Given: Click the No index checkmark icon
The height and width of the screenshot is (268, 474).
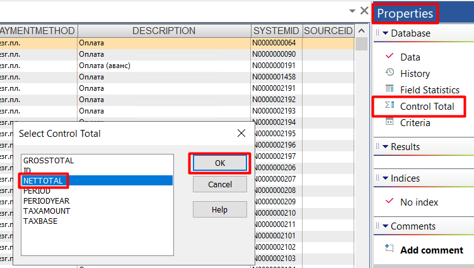Looking at the screenshot, I should click(390, 201).
